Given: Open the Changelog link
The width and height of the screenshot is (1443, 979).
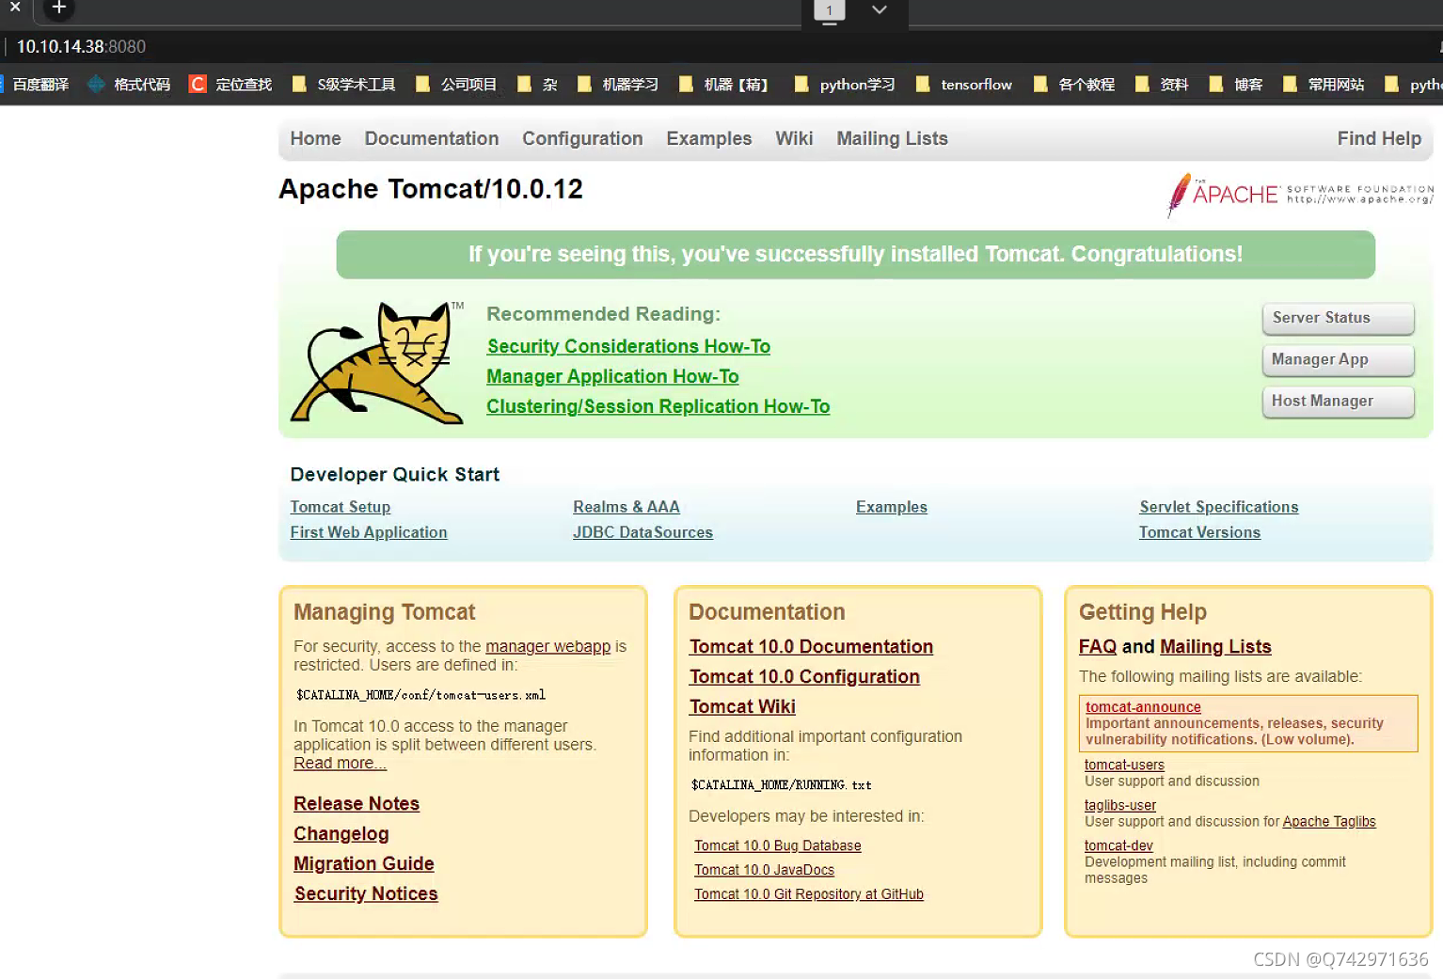Looking at the screenshot, I should point(341,833).
